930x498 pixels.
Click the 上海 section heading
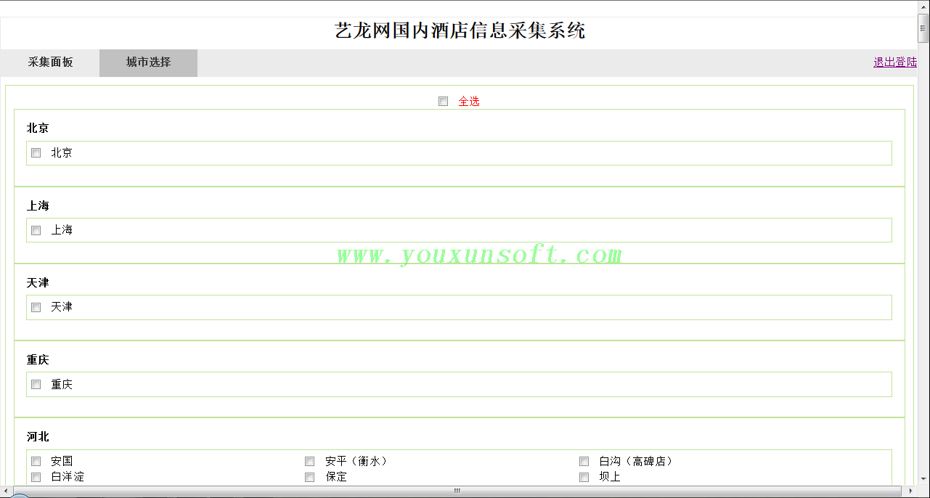coord(38,206)
